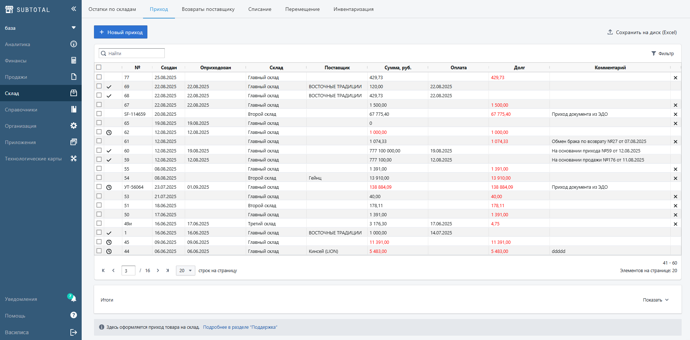The image size is (690, 340).
Task: Click the logout icon next to Василиса
Action: pos(74,332)
